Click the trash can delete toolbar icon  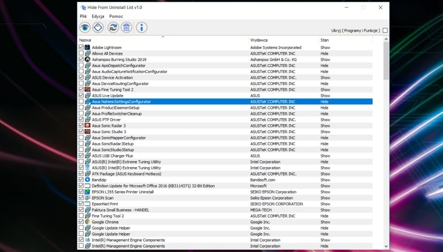click(126, 27)
